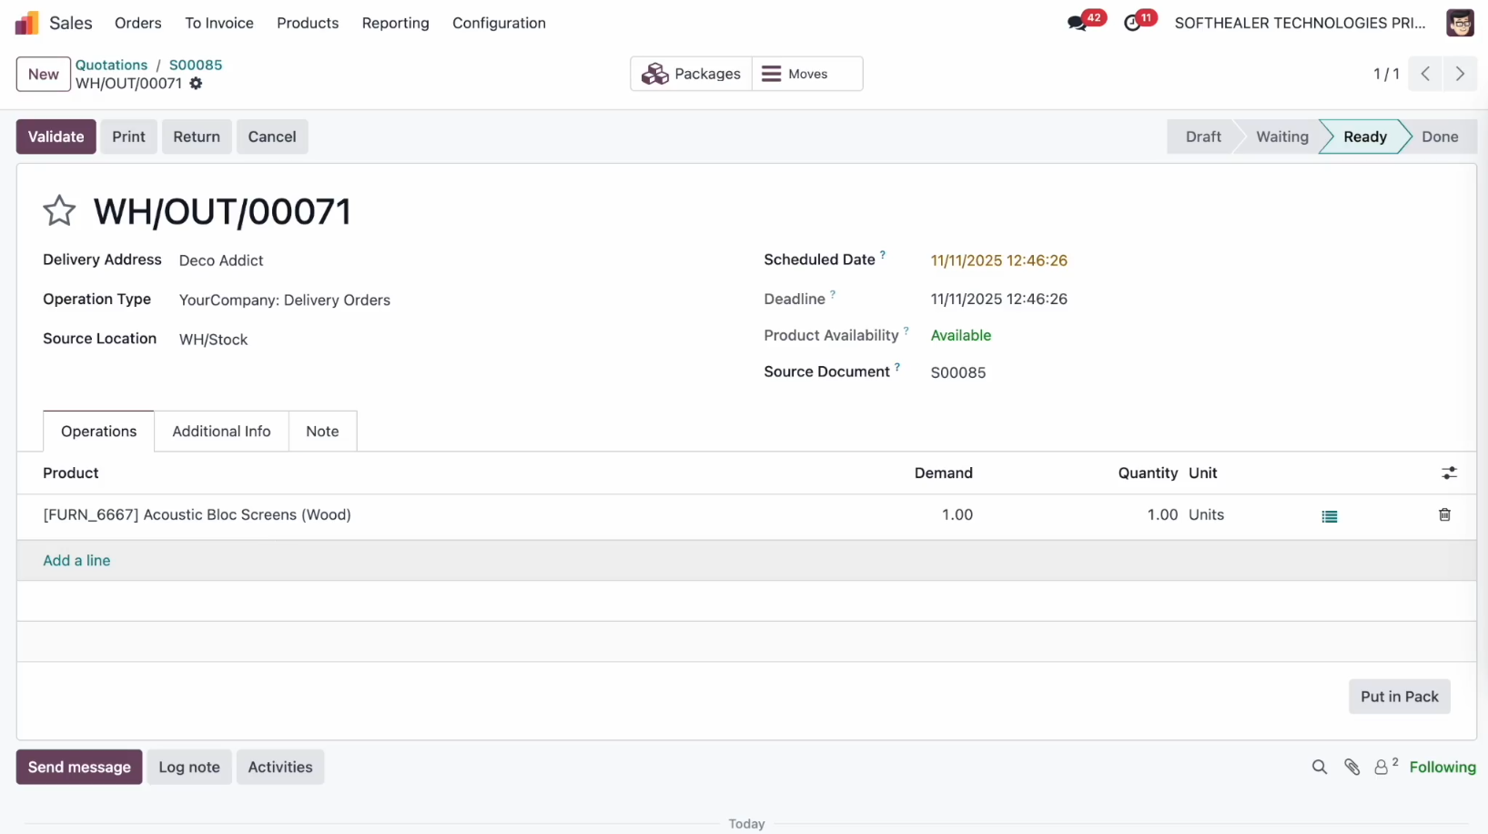
Task: View followers list icon
Action: tap(1382, 768)
